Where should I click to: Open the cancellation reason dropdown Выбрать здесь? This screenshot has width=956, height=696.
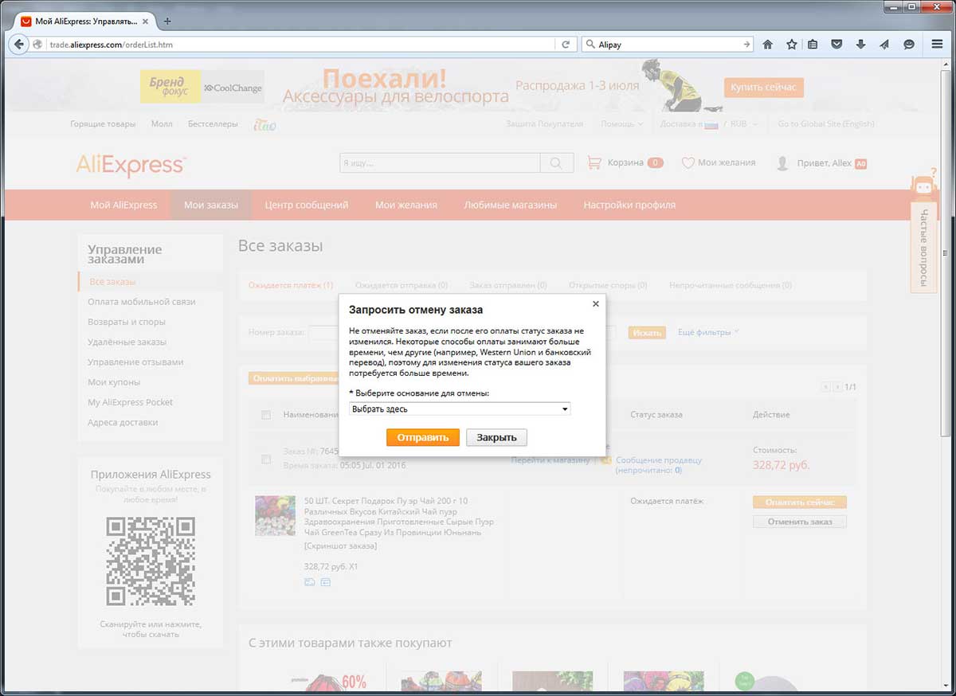[460, 409]
